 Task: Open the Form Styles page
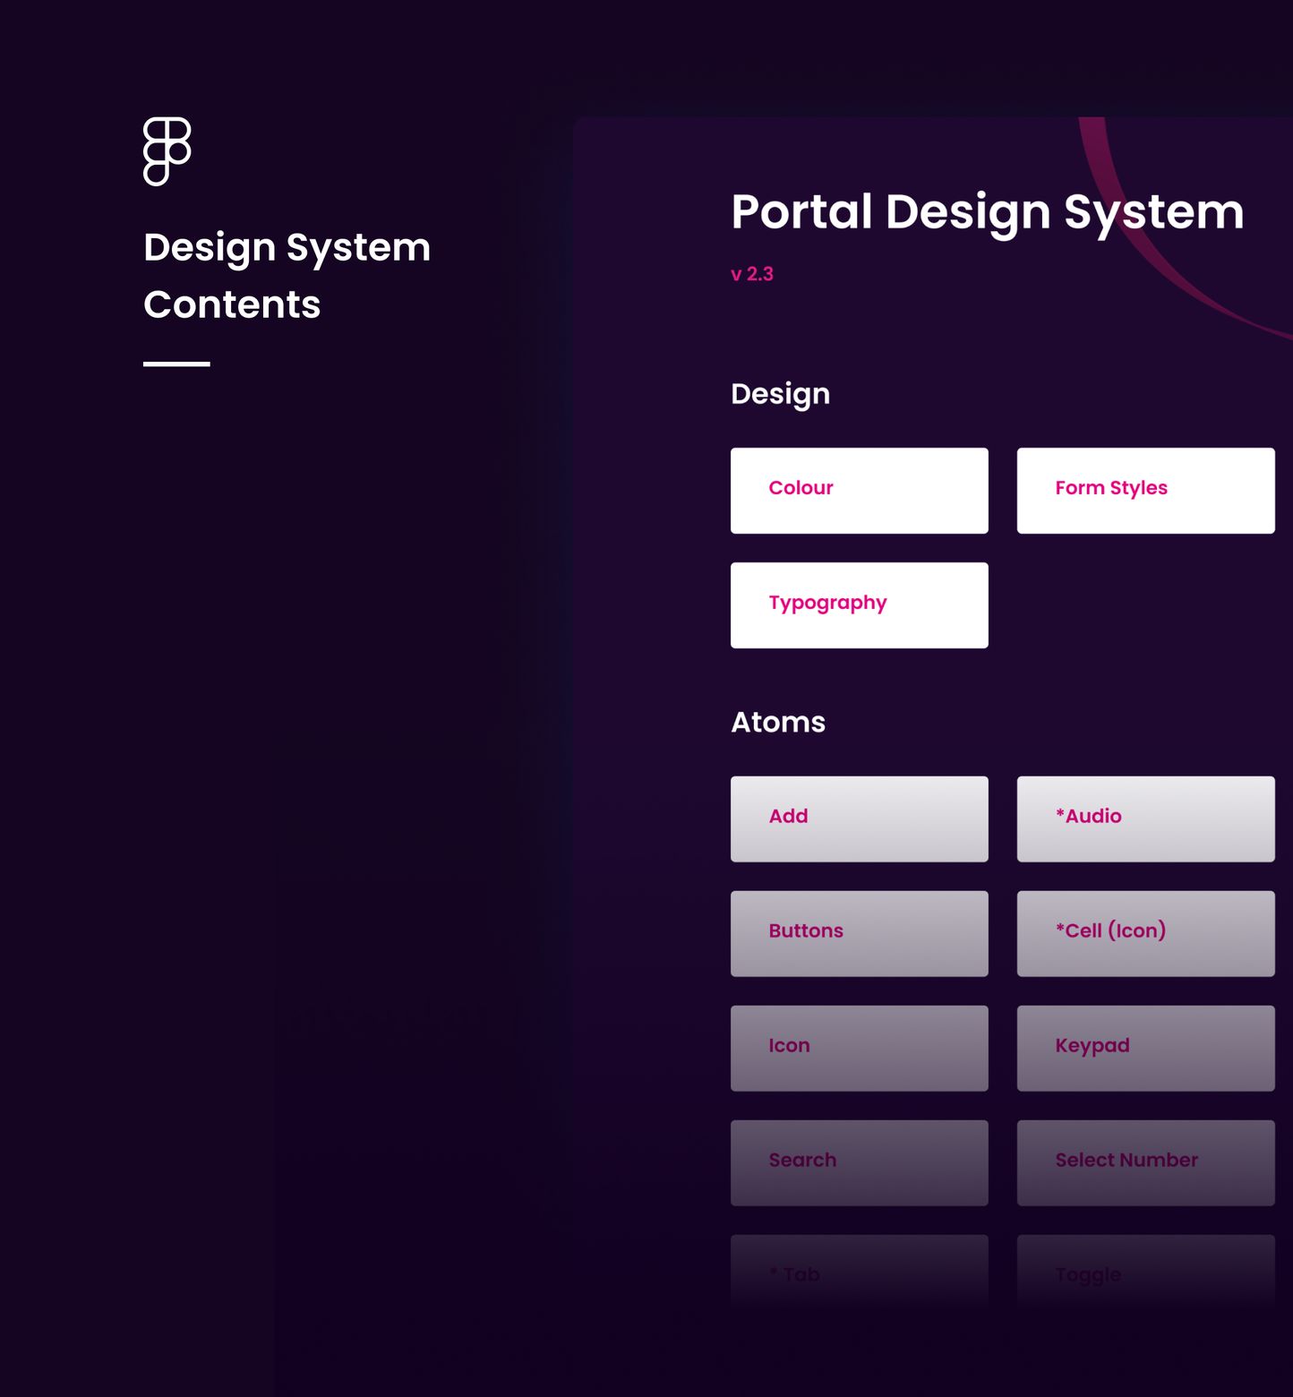pyautogui.click(x=1145, y=489)
